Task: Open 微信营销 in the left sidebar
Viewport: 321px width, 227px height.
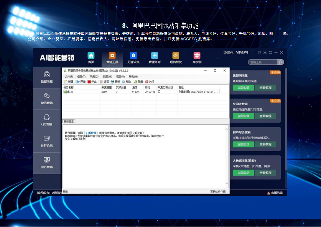Action: click(47, 99)
